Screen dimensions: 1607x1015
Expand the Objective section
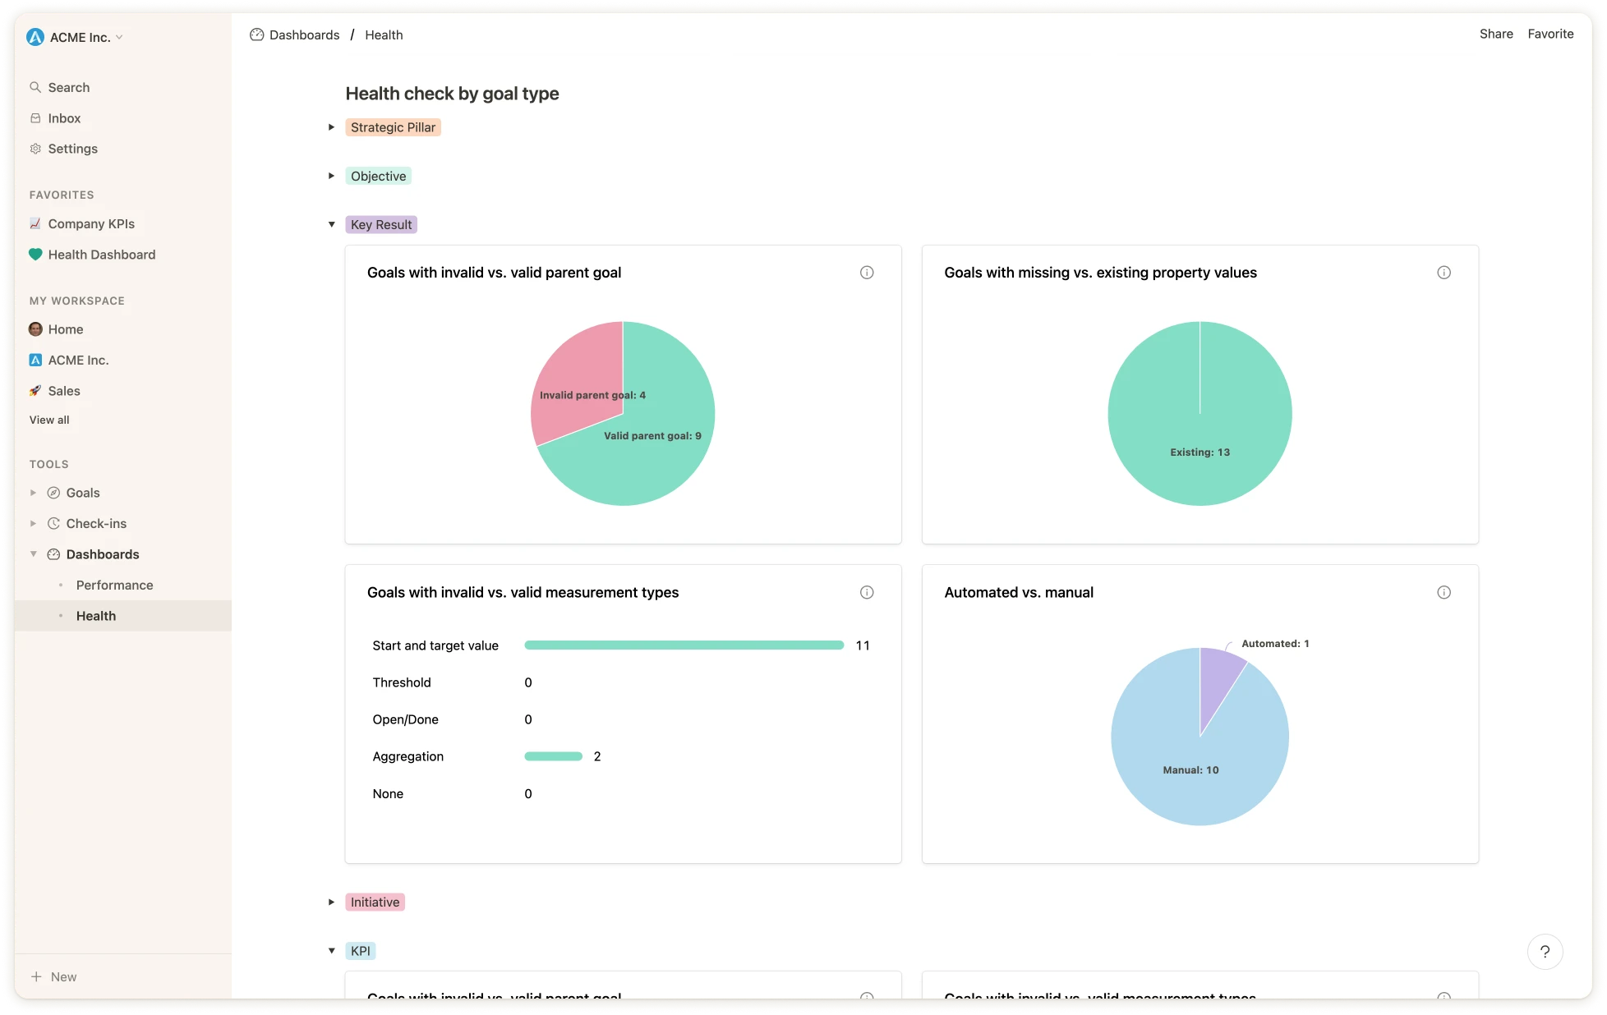pyautogui.click(x=331, y=176)
